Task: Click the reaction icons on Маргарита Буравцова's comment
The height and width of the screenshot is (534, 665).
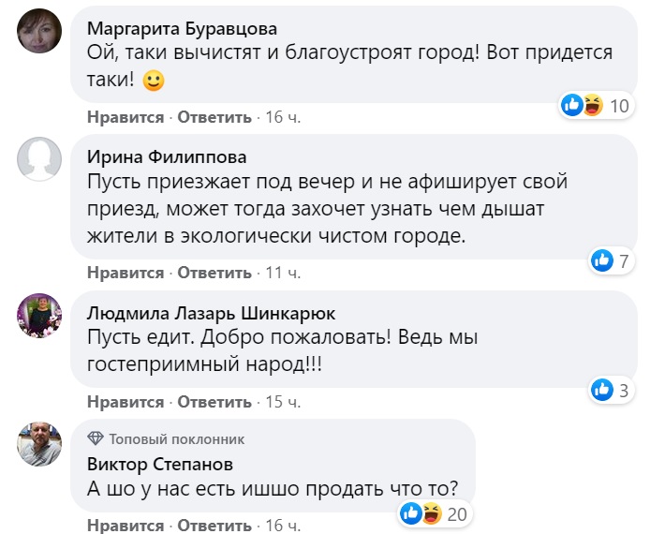Action: click(582, 105)
